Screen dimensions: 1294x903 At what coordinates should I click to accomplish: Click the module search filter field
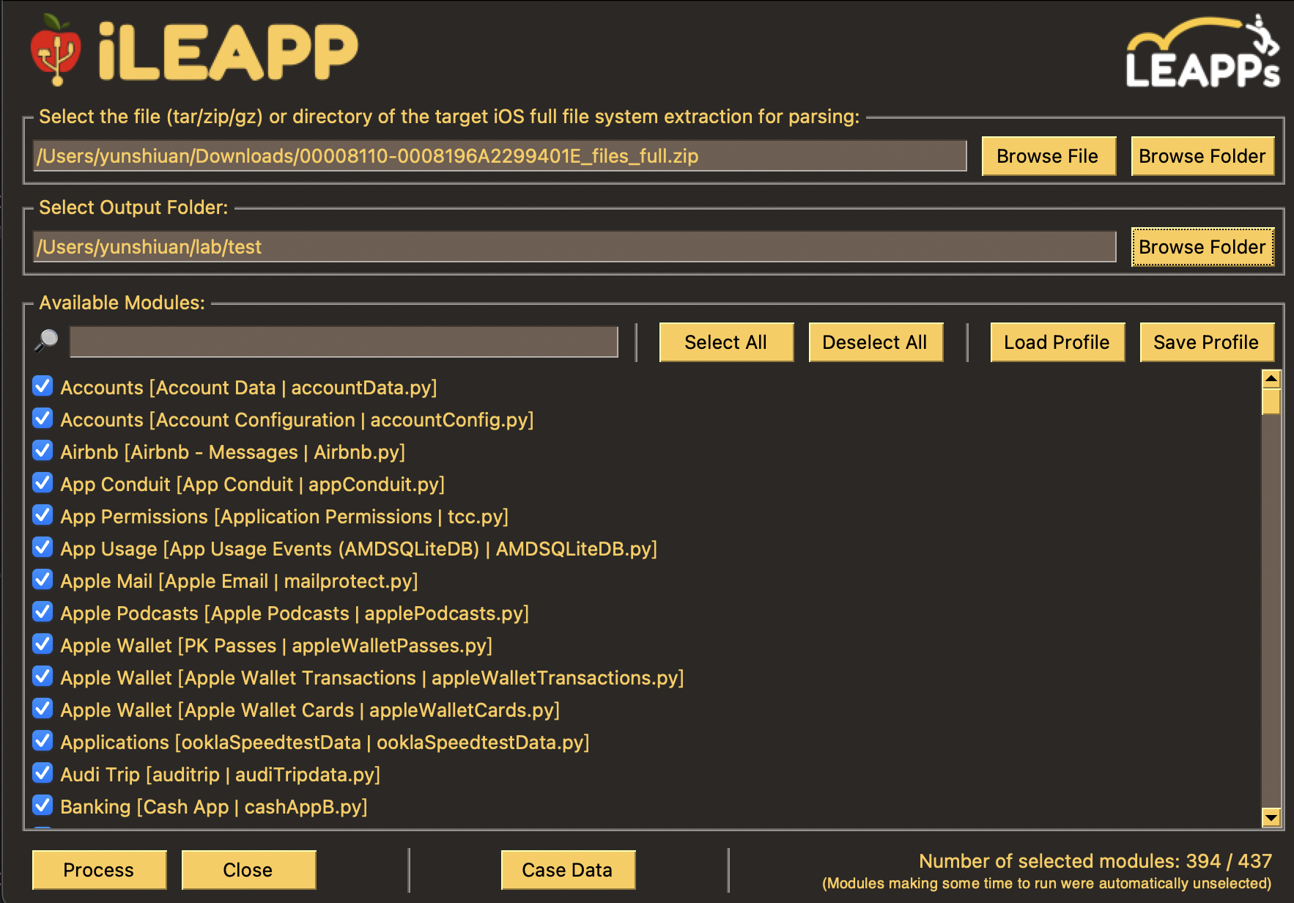(344, 342)
